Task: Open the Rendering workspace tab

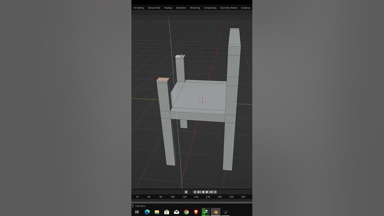Action: 195,8
